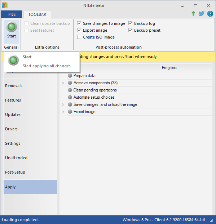Select the Clean pending operations row text
216x224 pixels.
pyautogui.click(x=95, y=90)
